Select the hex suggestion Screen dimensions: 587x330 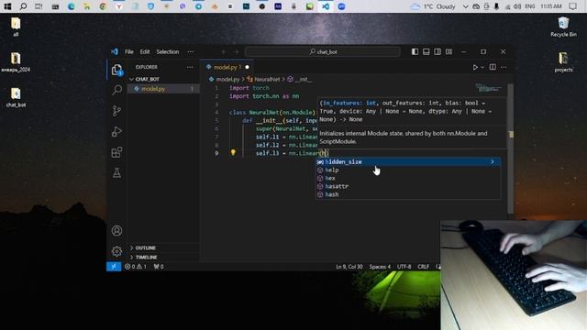tap(408, 178)
